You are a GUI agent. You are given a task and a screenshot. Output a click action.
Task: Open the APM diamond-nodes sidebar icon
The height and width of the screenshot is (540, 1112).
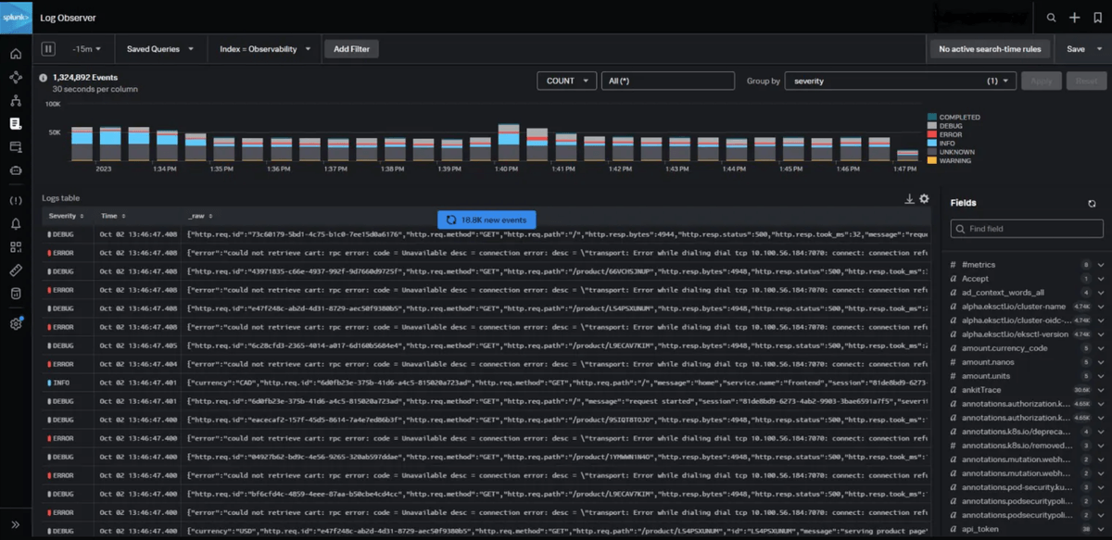click(x=16, y=77)
